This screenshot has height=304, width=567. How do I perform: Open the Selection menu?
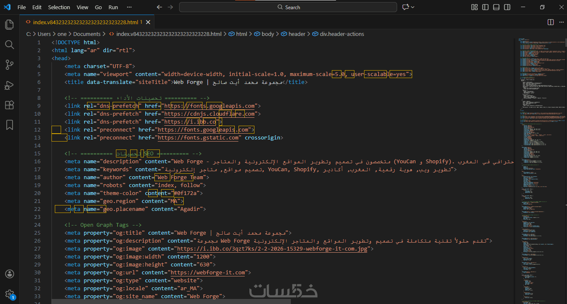59,7
